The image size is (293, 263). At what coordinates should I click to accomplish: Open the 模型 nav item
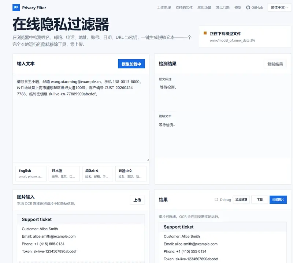coord(238,7)
